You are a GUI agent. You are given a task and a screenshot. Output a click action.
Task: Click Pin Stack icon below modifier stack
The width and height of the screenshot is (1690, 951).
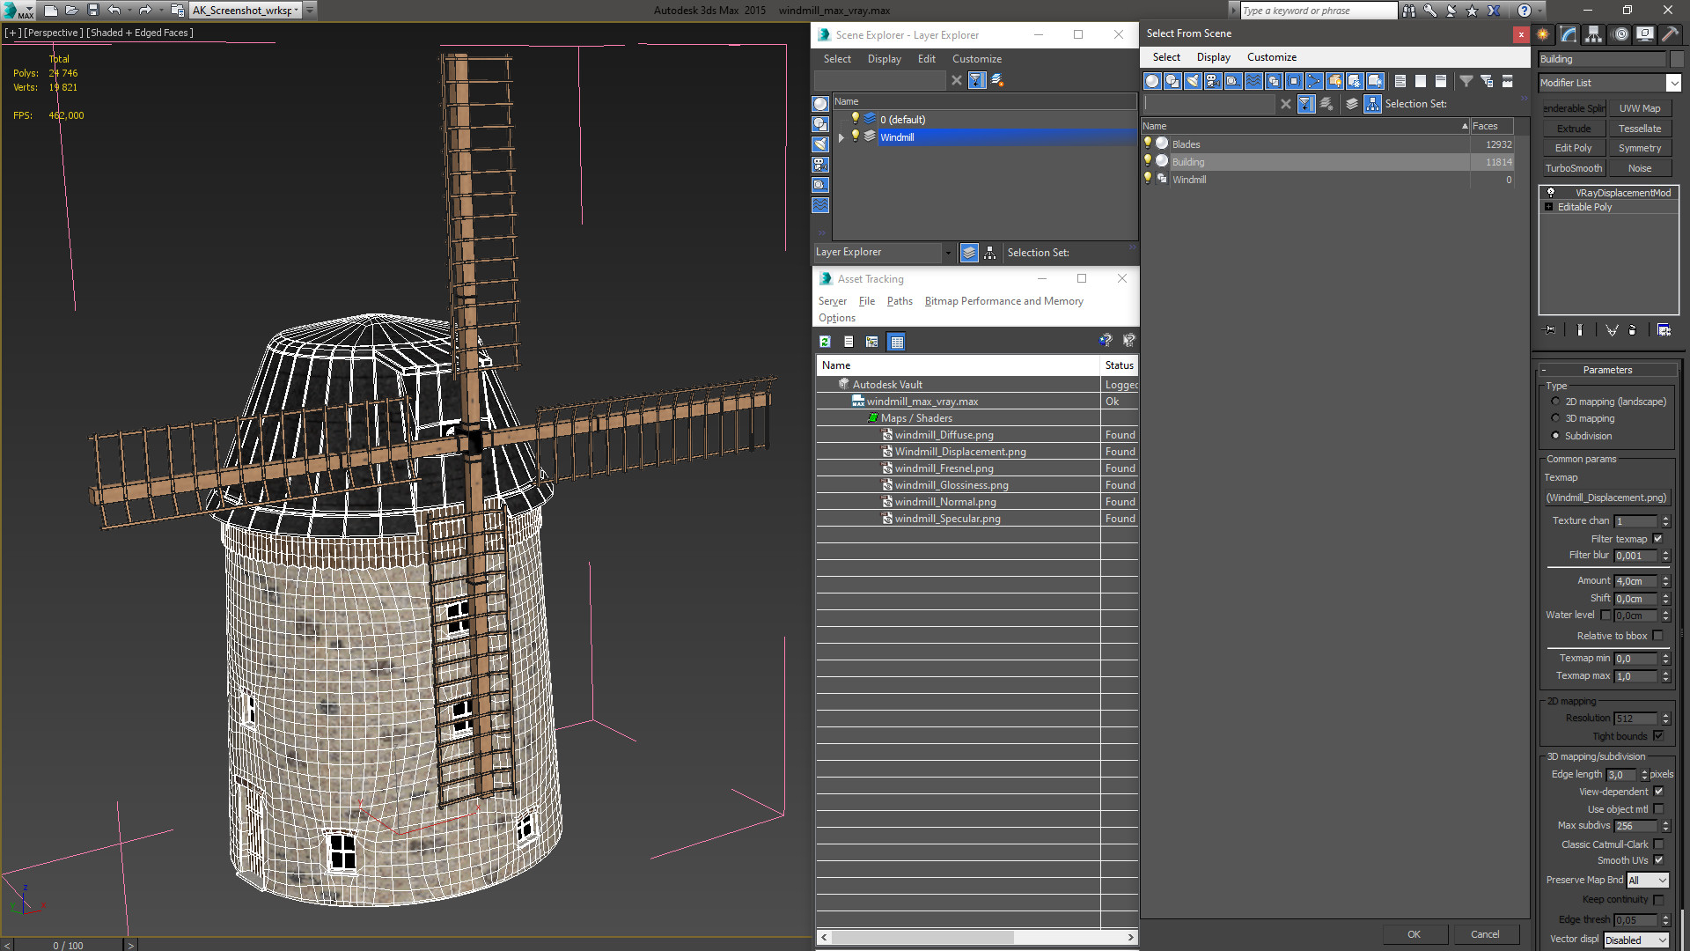1550,330
